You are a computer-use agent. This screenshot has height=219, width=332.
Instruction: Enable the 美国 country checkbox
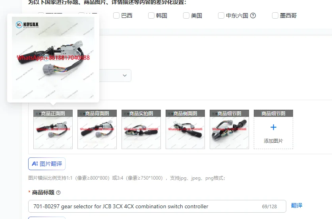[x=186, y=16]
